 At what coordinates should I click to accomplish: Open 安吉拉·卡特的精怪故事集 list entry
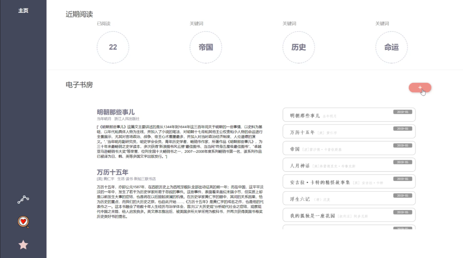pyautogui.click(x=349, y=182)
